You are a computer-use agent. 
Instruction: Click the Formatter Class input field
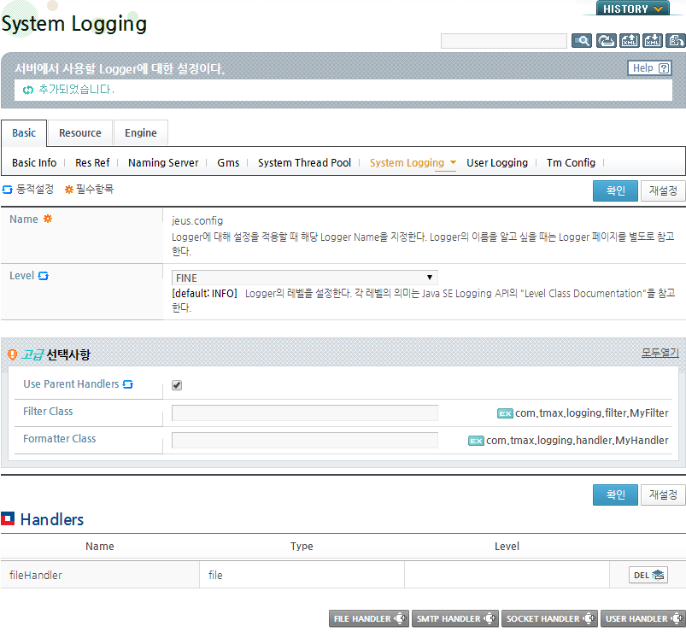tap(304, 441)
